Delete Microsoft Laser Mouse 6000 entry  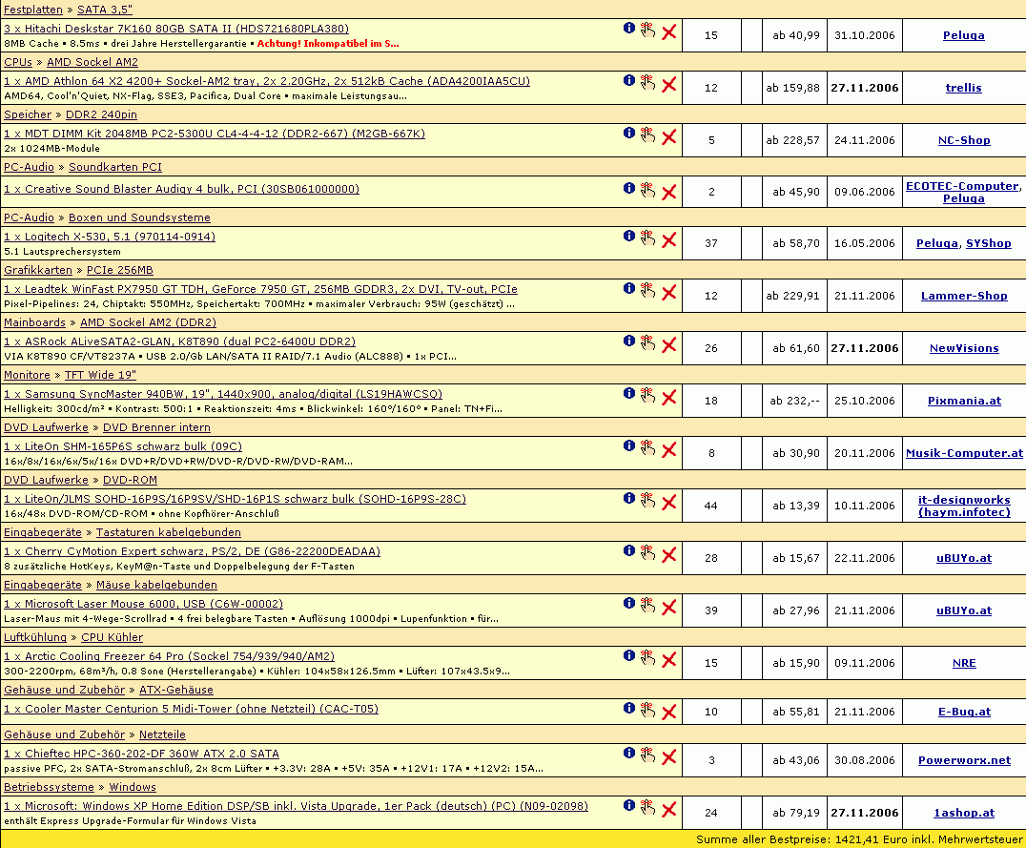[x=668, y=607]
